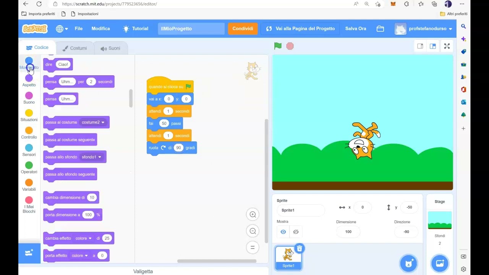Viewport: 489px width, 275px height.
Task: Select the Sensori block category
Action: click(x=29, y=150)
